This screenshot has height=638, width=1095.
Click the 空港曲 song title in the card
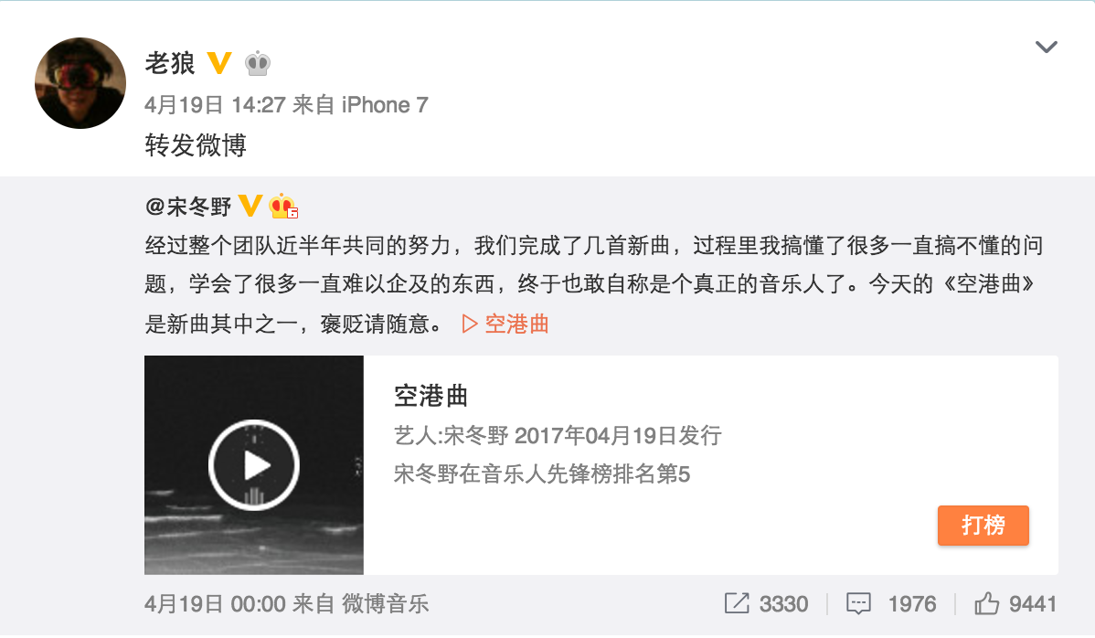coord(431,396)
